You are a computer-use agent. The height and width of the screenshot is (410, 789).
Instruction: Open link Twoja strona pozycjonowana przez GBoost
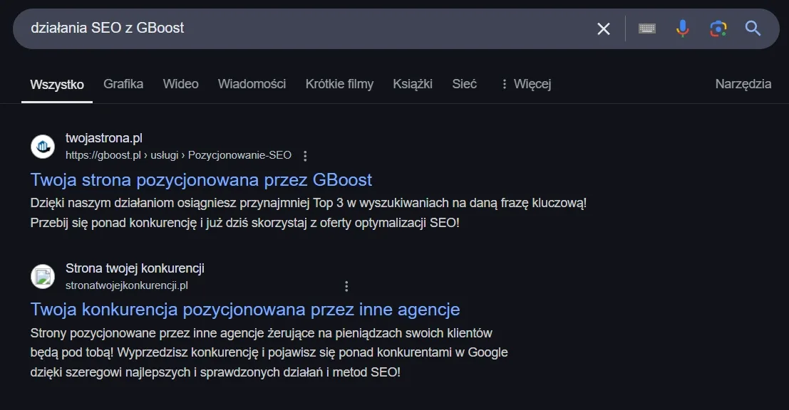coord(201,180)
